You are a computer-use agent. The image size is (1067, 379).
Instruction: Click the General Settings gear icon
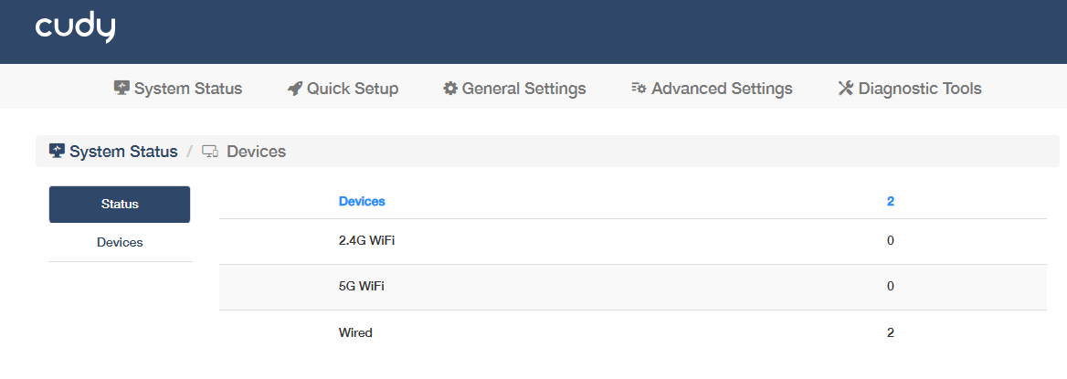coord(450,89)
